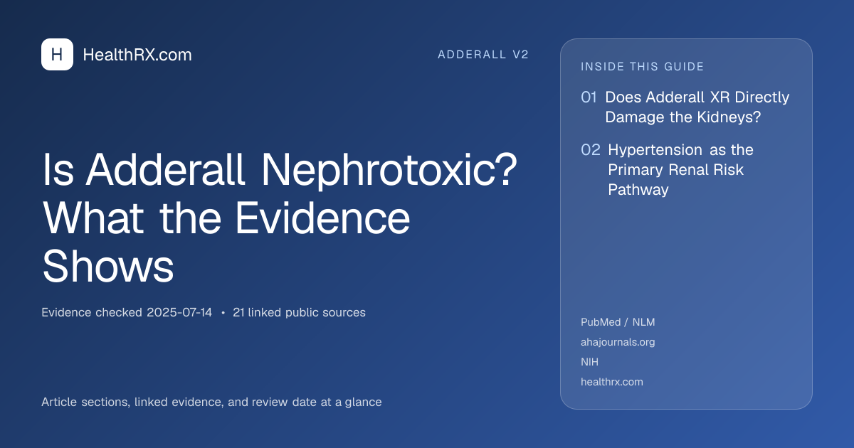
Task: Select the ADDERALL V2 label
Action: click(x=483, y=55)
